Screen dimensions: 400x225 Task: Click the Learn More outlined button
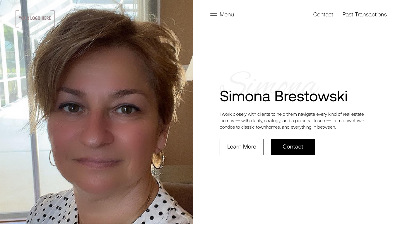click(242, 147)
